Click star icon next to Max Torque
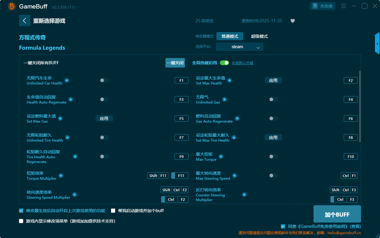This screenshot has height=238, width=380. click(x=221, y=156)
